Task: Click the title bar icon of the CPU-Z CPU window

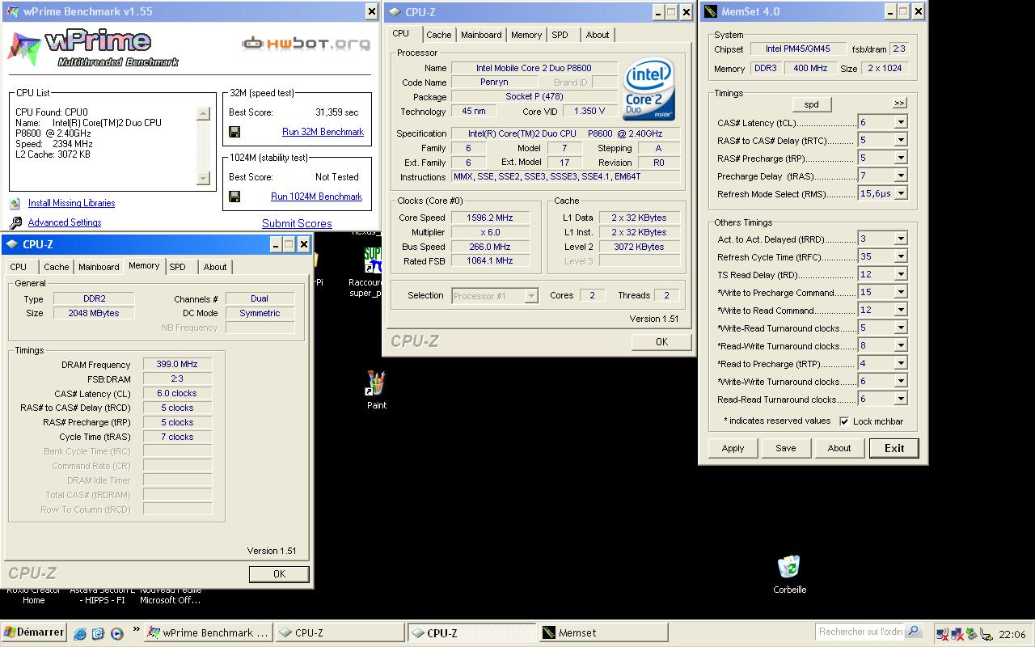Action: click(x=395, y=11)
